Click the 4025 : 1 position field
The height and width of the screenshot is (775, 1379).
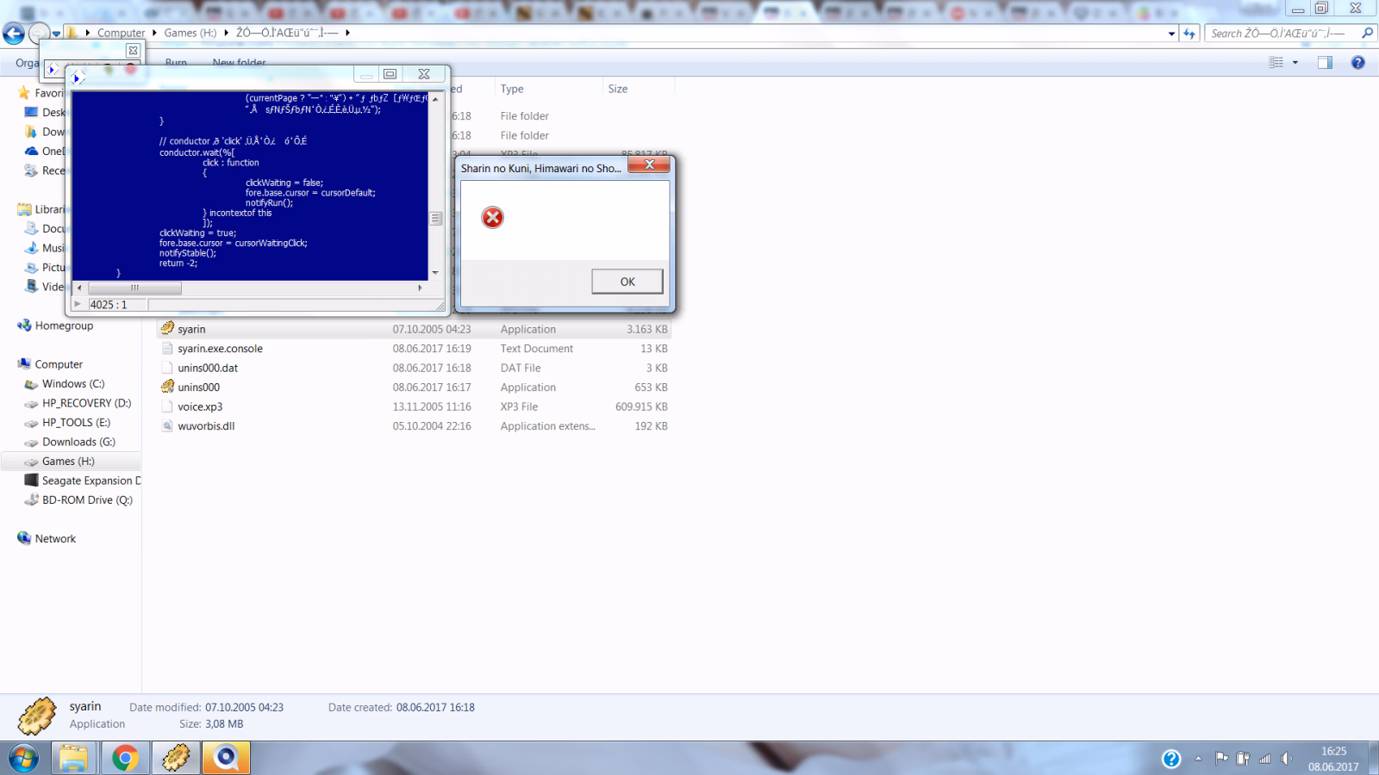point(118,305)
